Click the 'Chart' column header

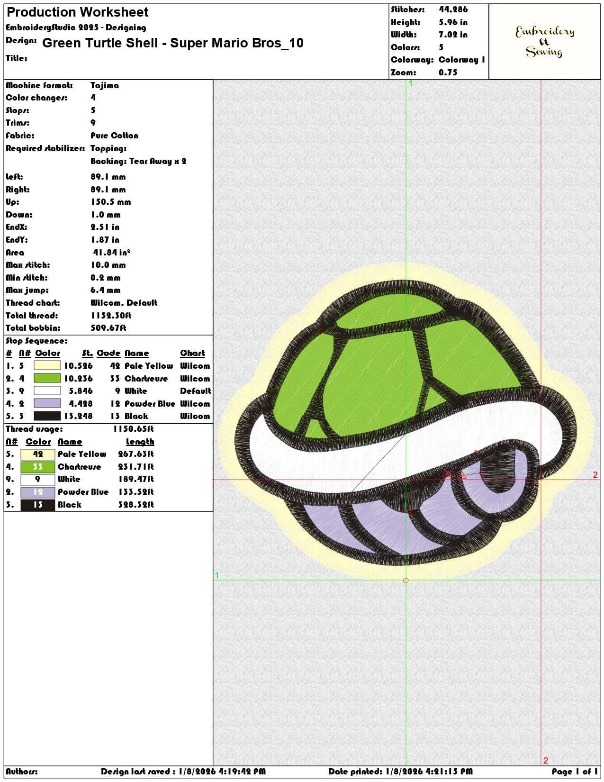pos(192,353)
